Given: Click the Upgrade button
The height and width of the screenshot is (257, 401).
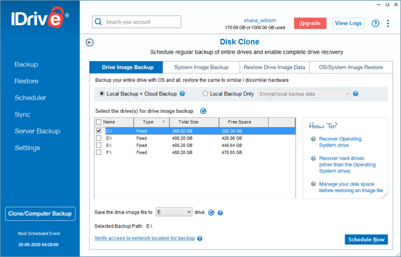Looking at the screenshot, I should click(310, 23).
